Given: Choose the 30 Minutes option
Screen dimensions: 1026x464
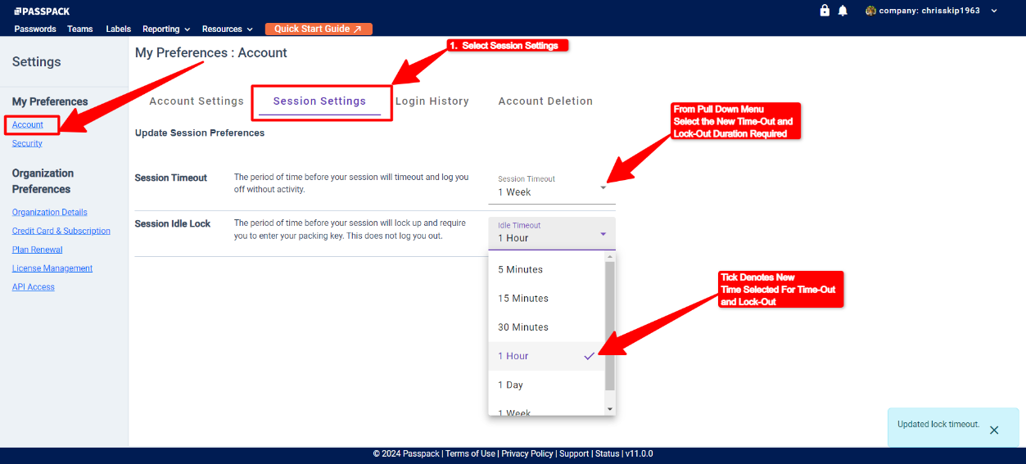Looking at the screenshot, I should [546, 327].
